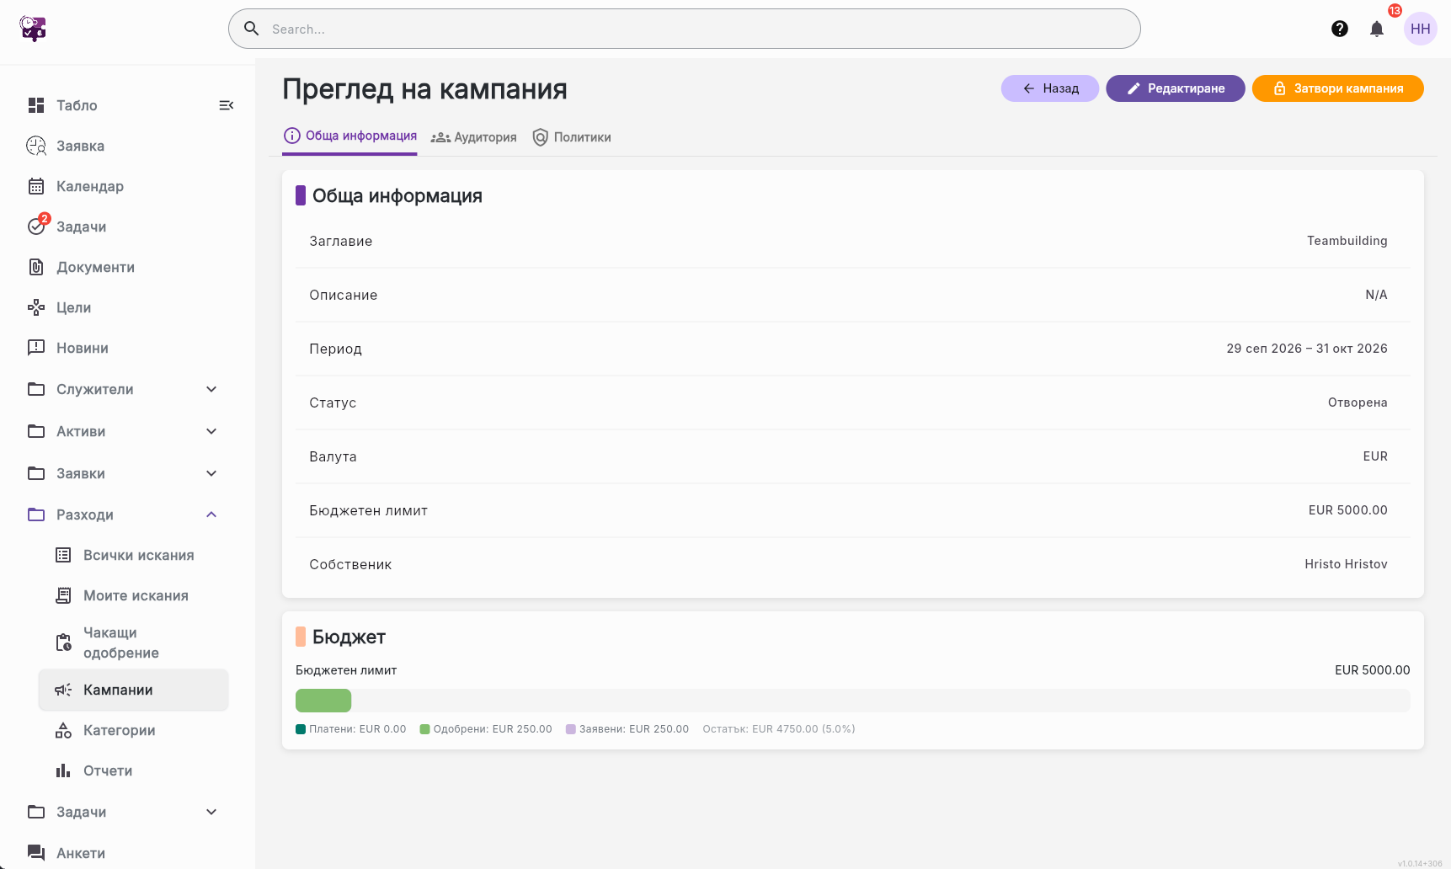
Task: Open Кампании in sidebar
Action: click(134, 690)
